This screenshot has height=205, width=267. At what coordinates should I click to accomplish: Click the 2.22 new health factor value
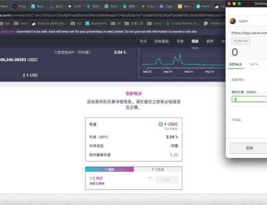click(x=174, y=155)
